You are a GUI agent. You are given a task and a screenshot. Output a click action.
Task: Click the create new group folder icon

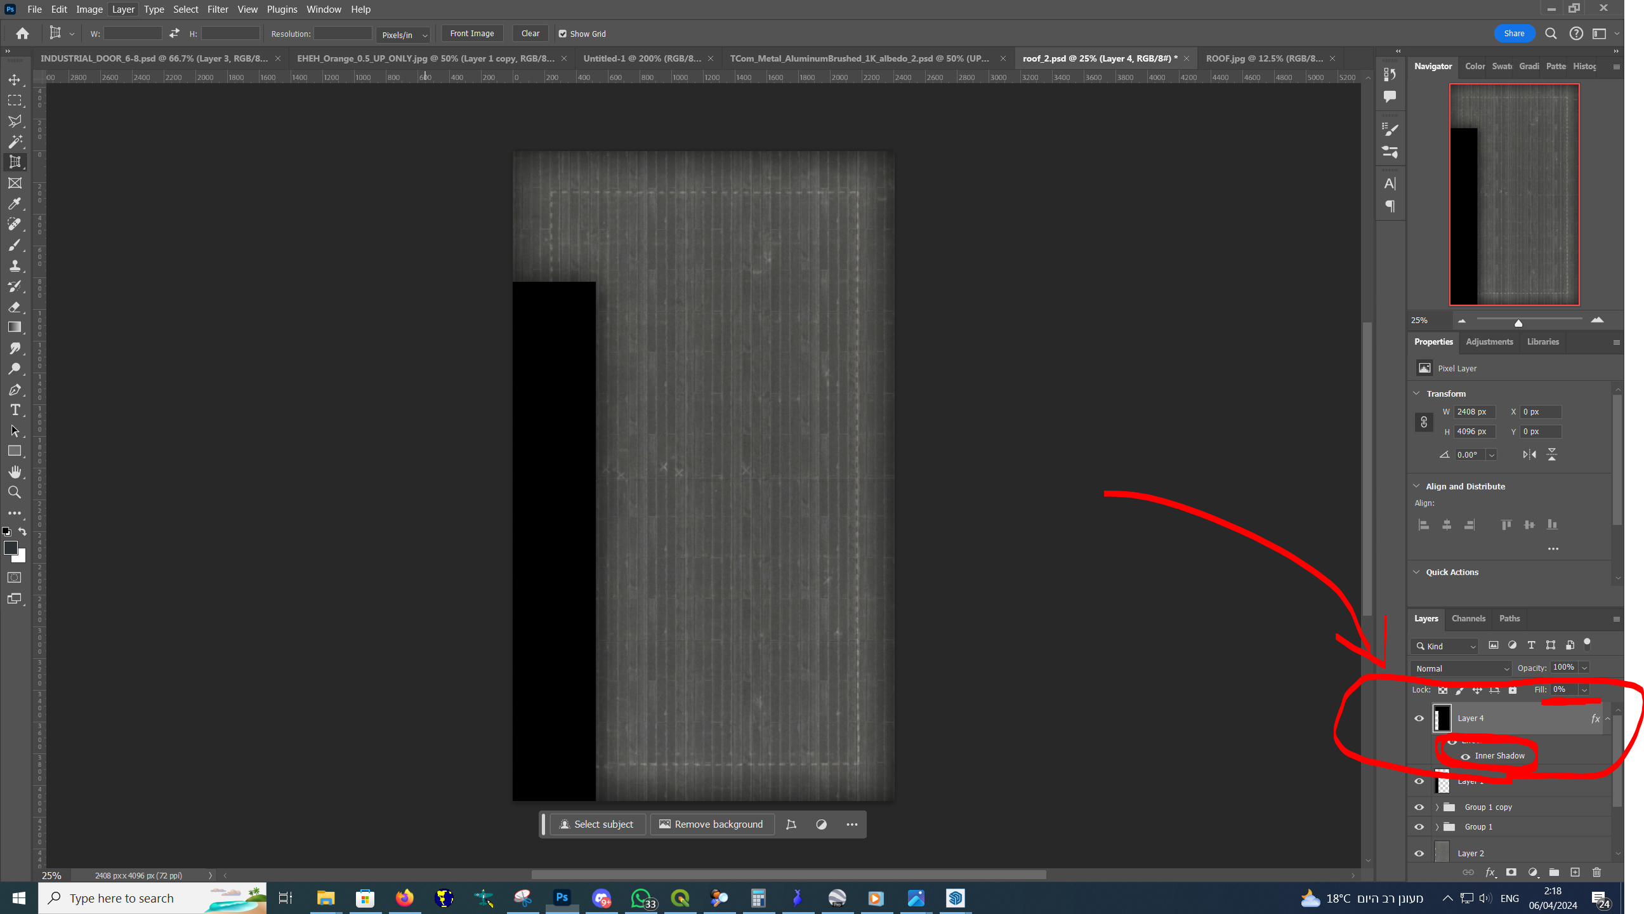tap(1553, 872)
